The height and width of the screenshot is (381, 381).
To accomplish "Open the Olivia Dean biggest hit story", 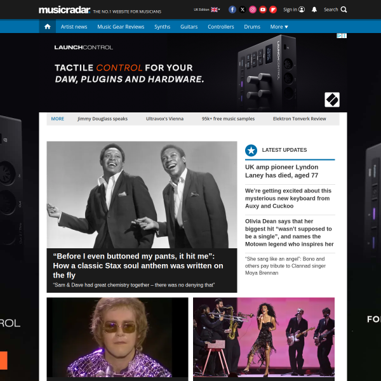I will click(289, 232).
